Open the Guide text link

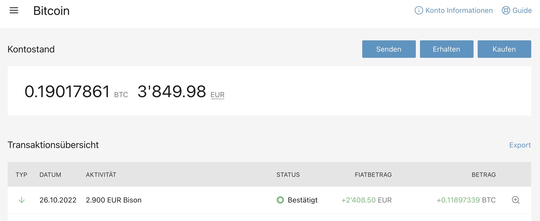click(x=522, y=11)
